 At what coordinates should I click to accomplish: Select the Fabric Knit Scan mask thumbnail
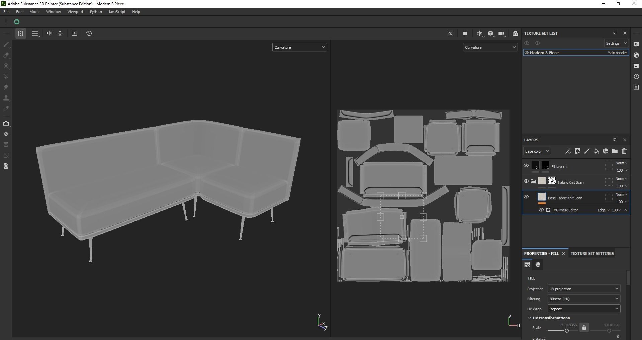tap(552, 181)
